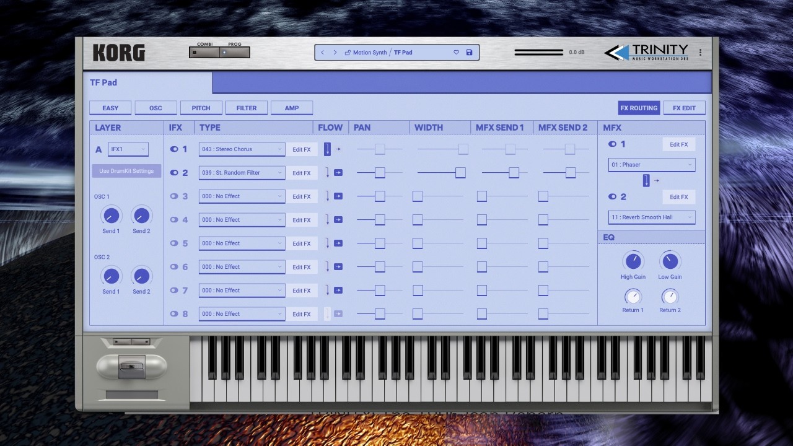Toggle MFX 2 on/off
The image size is (793, 446).
click(612, 197)
